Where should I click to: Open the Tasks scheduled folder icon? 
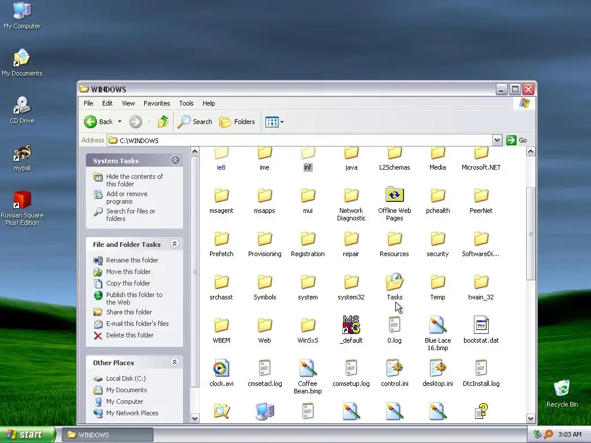point(394,281)
